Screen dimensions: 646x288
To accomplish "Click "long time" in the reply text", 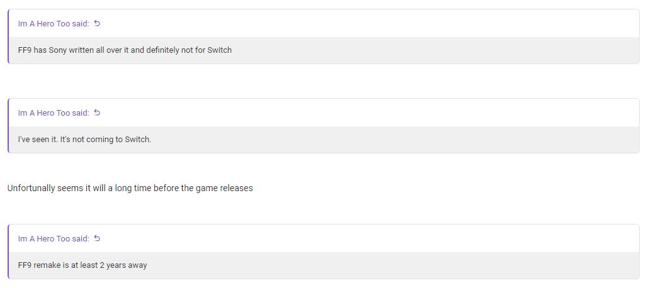I will [x=133, y=188].
